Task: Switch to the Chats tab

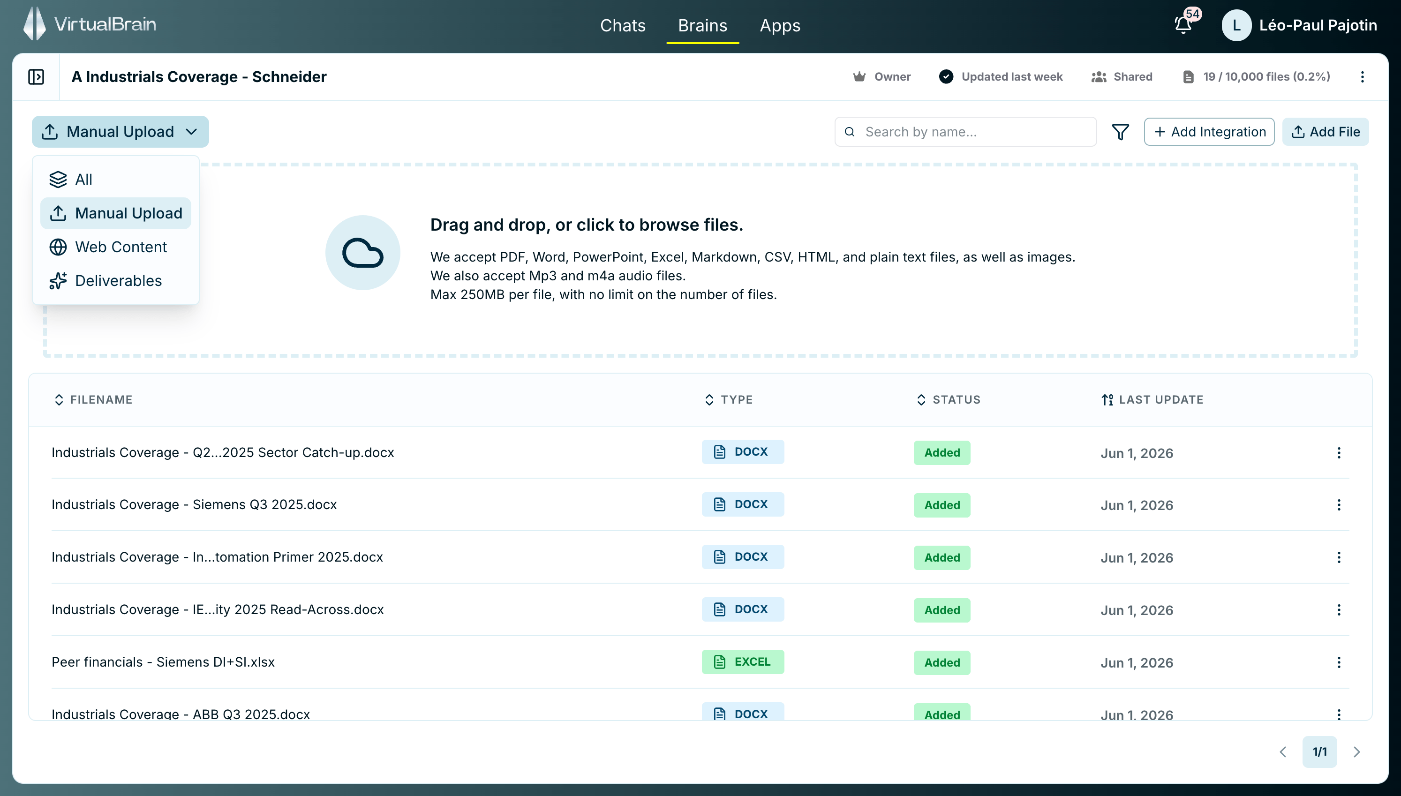Action: coord(623,25)
